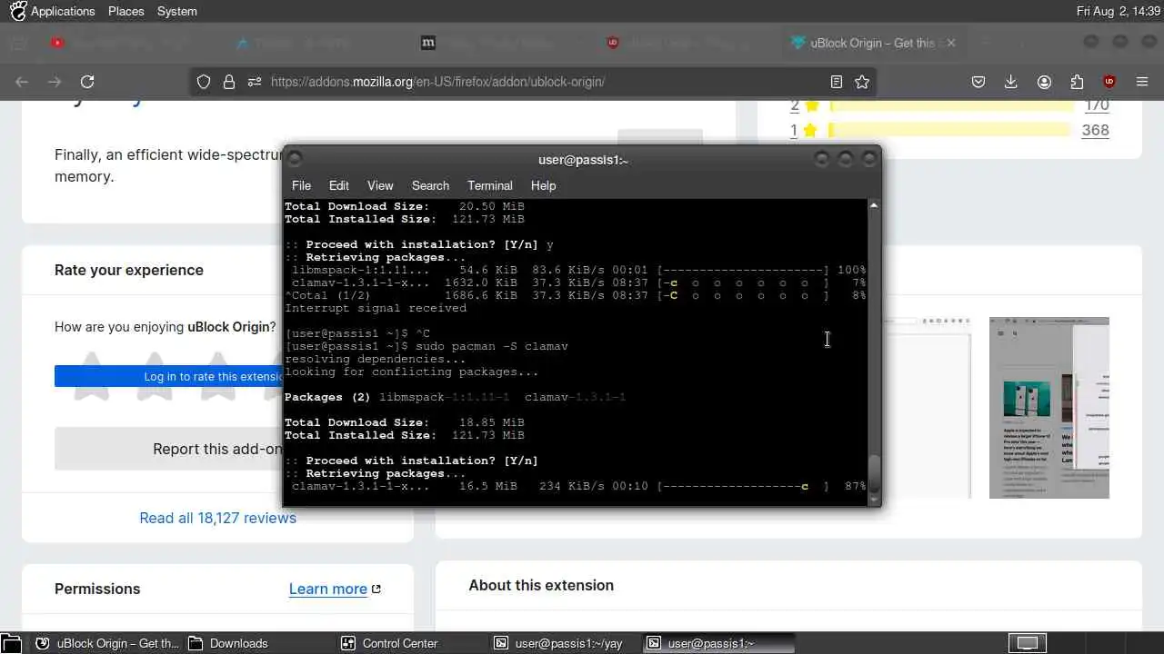Go back to the previous Firefox page
This screenshot has width=1164, height=654.
point(22,82)
